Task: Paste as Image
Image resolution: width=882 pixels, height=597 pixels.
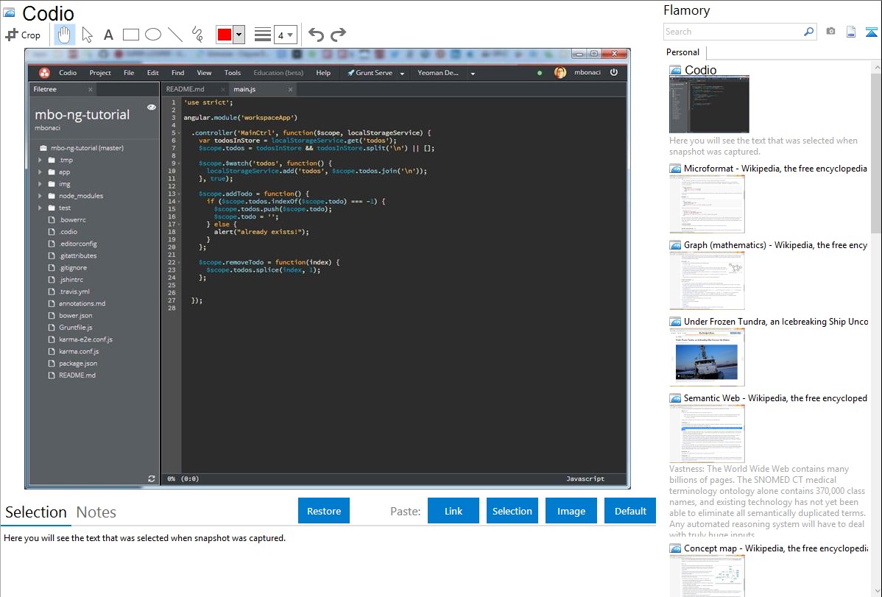Action: pos(571,511)
